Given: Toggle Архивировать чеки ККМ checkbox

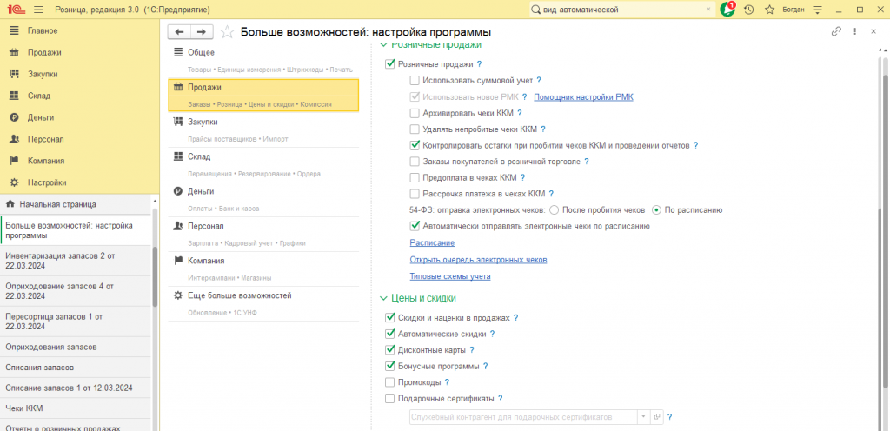Looking at the screenshot, I should (415, 113).
